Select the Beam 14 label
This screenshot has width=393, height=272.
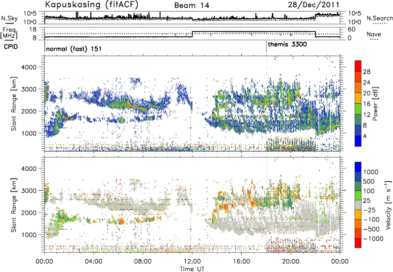[192, 5]
